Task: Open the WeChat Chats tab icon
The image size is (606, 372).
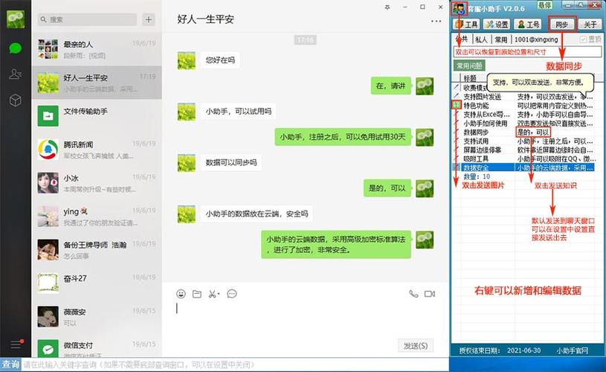Action: click(15, 48)
